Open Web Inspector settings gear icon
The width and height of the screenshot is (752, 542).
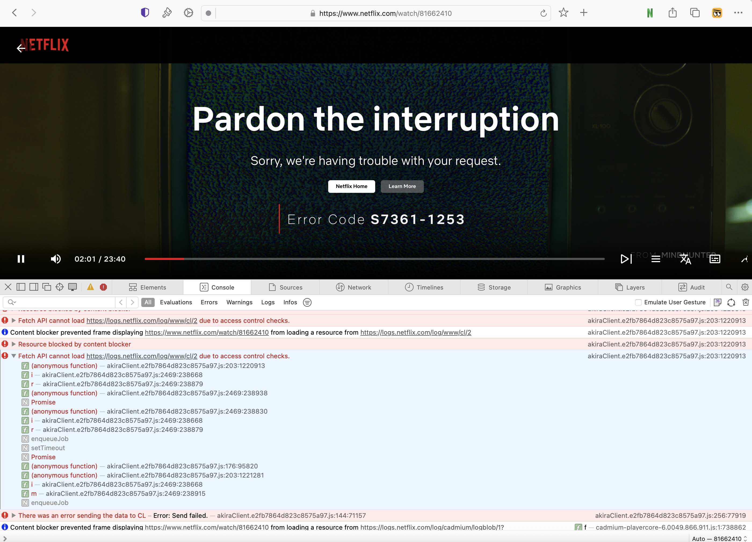(x=745, y=287)
